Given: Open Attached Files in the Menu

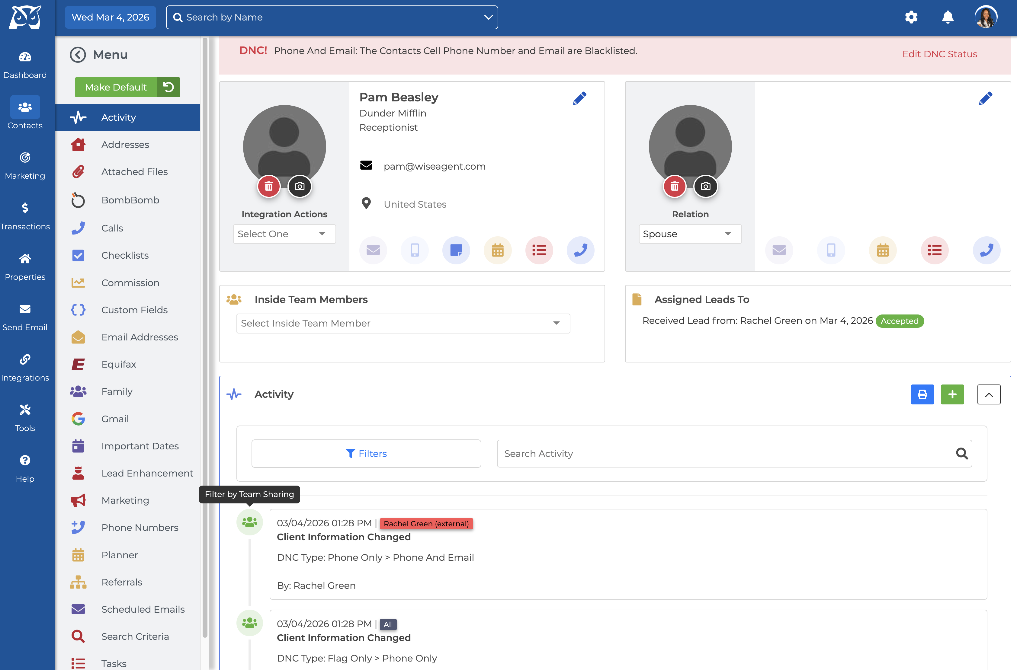Looking at the screenshot, I should pyautogui.click(x=128, y=172).
